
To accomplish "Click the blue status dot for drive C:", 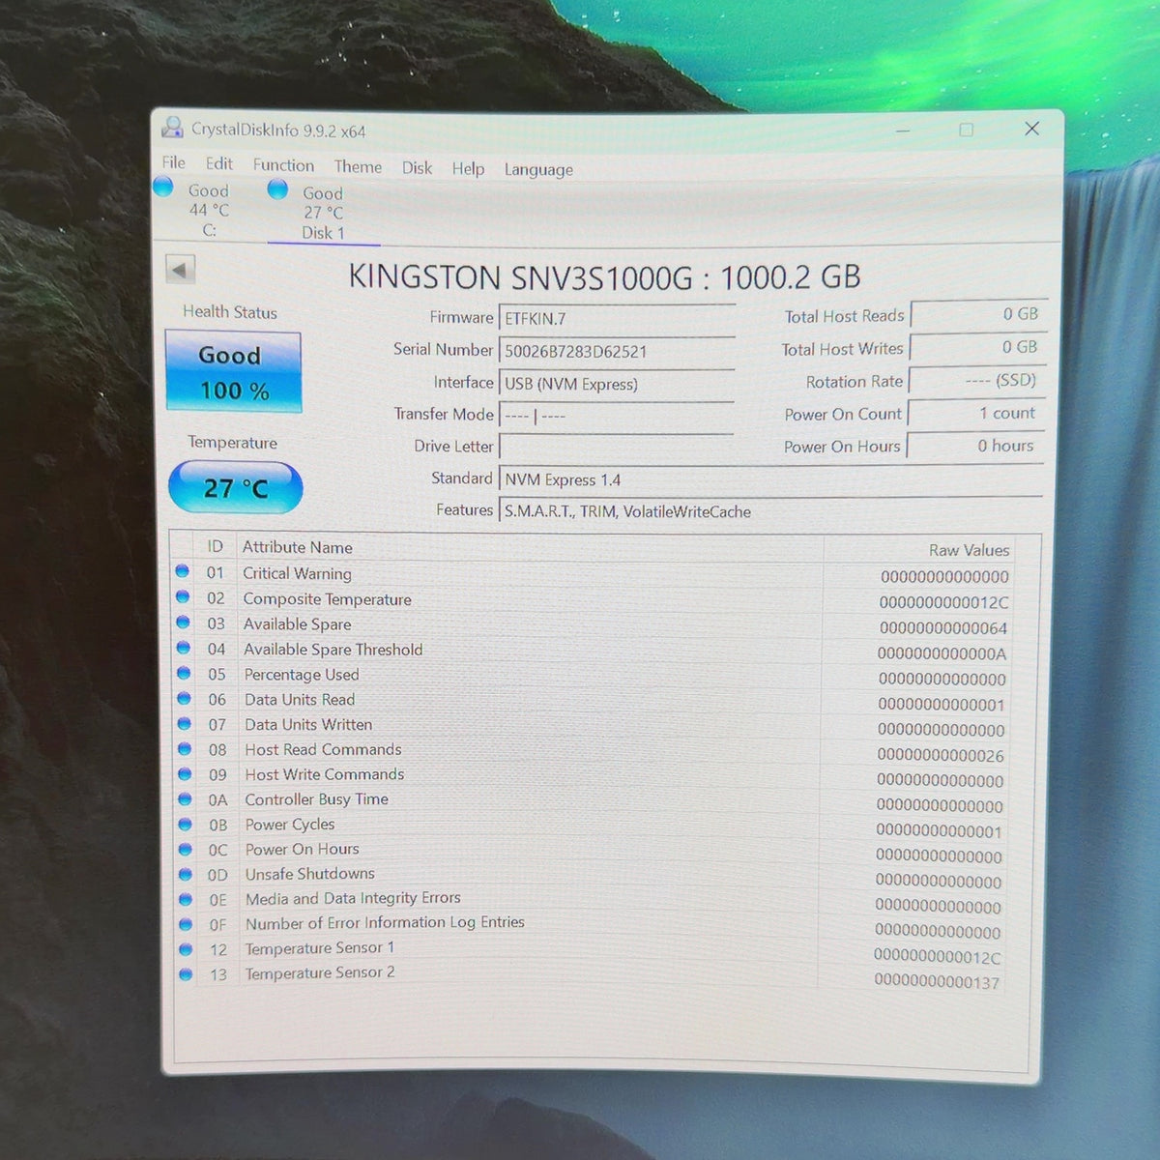I will [163, 187].
